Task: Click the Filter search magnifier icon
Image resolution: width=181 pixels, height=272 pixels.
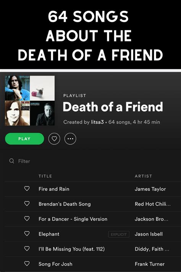Action: coord(11,161)
